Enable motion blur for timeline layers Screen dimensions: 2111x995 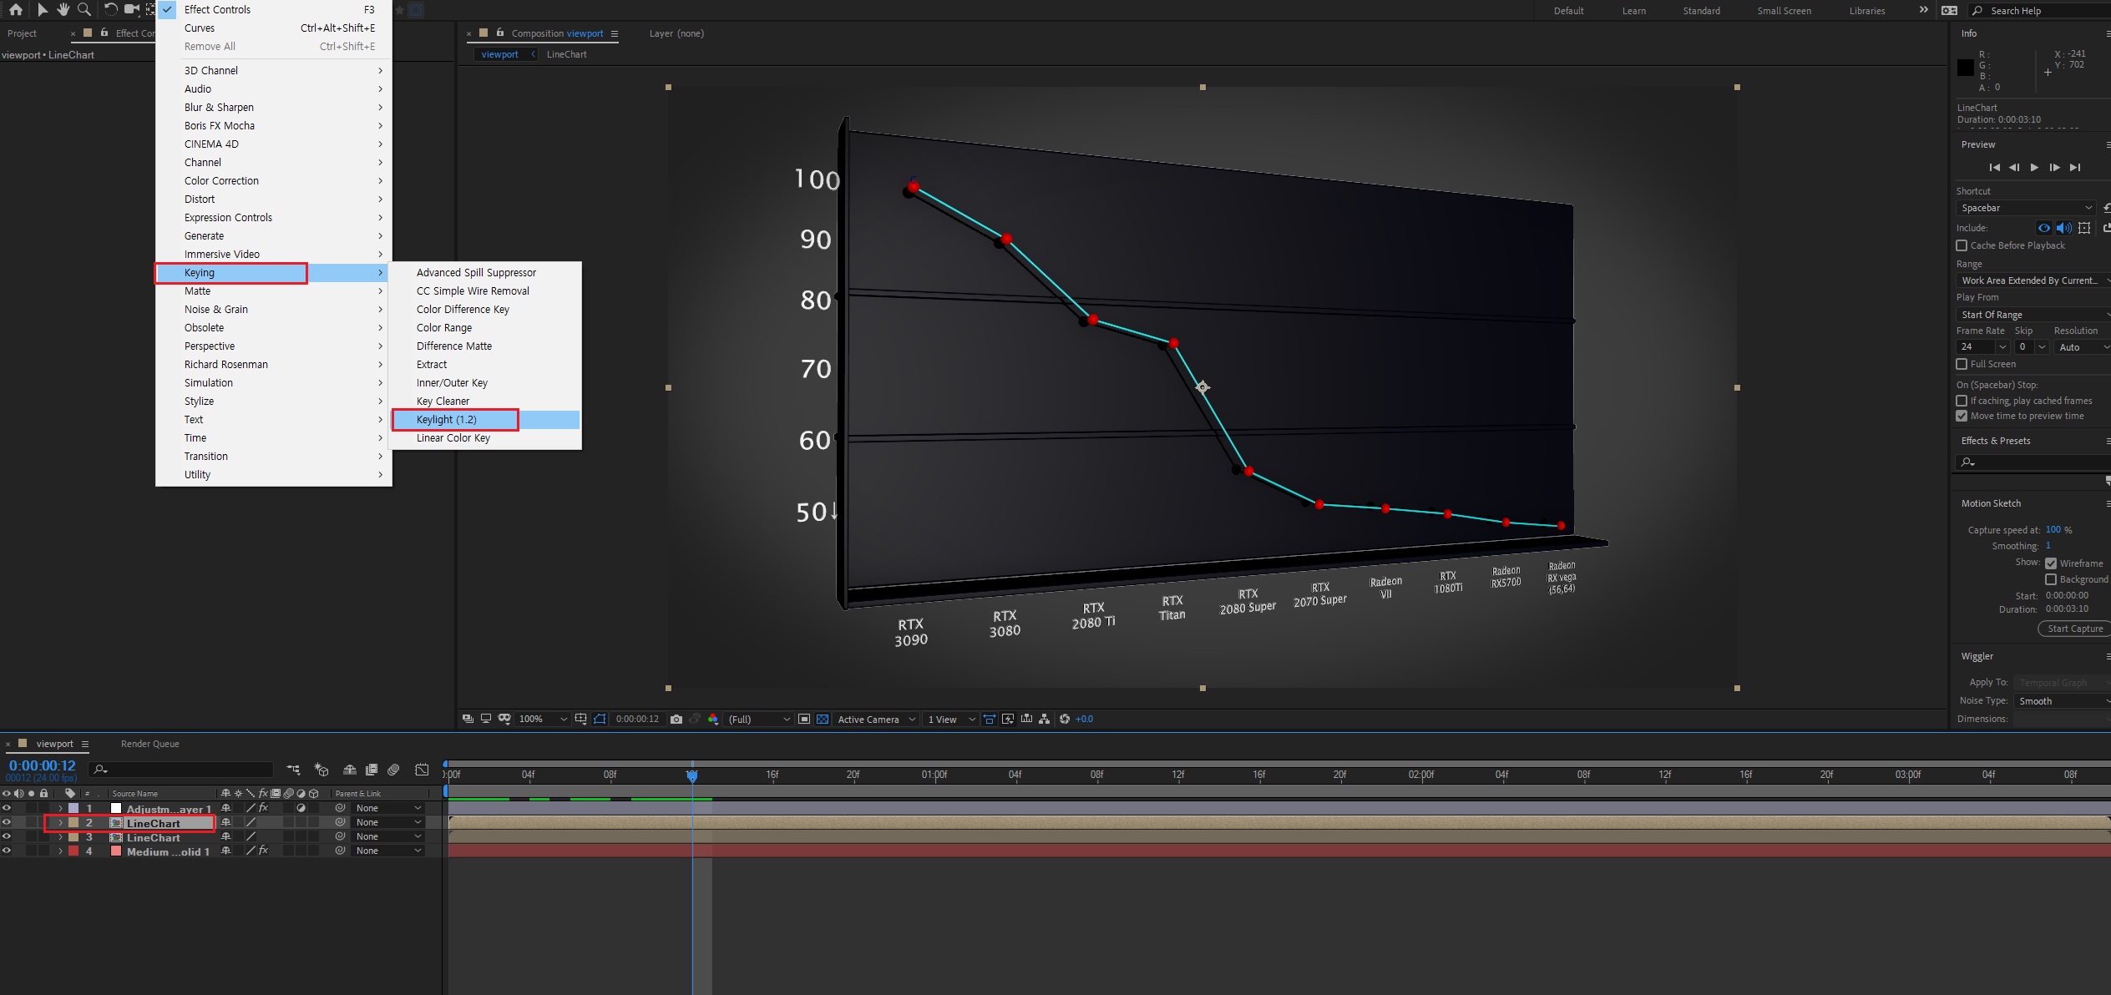(393, 770)
